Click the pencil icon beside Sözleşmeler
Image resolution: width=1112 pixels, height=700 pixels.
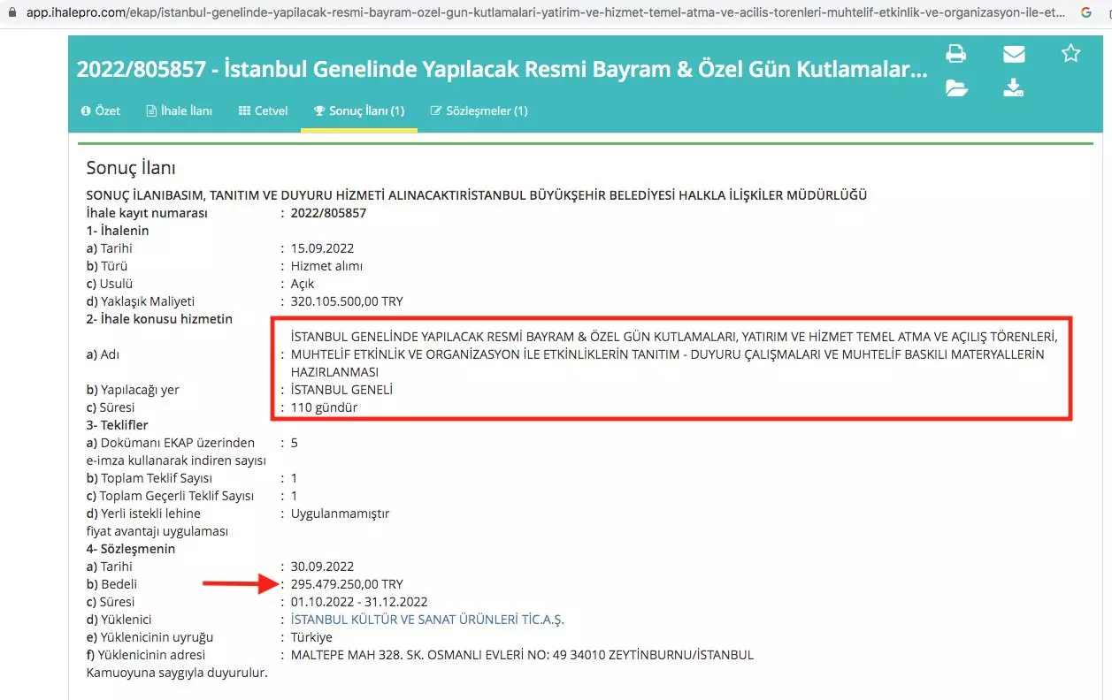point(435,110)
